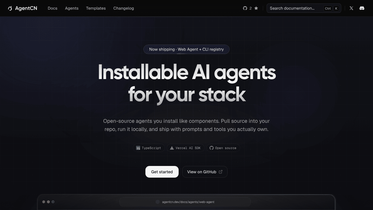Click the Now shipping announcement pill

pos(186,49)
